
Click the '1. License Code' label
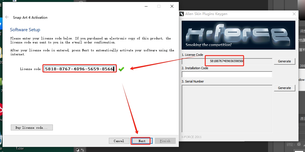192,55
